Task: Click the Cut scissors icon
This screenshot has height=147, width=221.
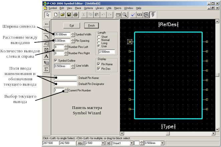Action: coord(84,15)
